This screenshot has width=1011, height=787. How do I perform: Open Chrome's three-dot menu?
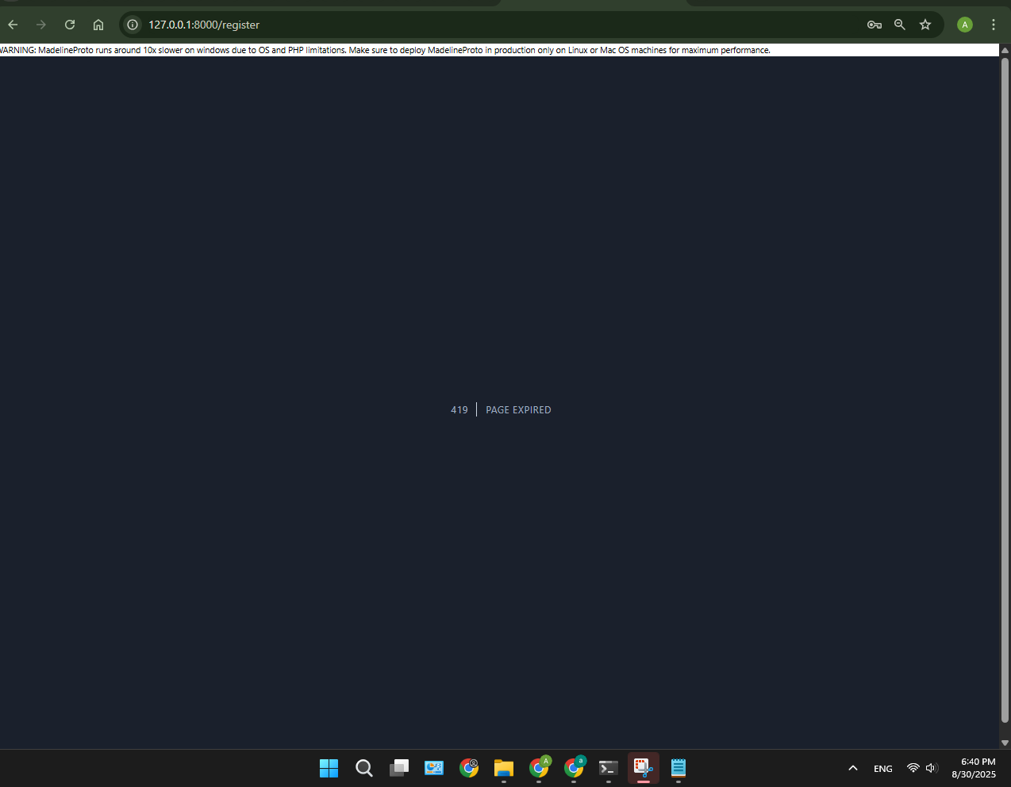tap(994, 25)
